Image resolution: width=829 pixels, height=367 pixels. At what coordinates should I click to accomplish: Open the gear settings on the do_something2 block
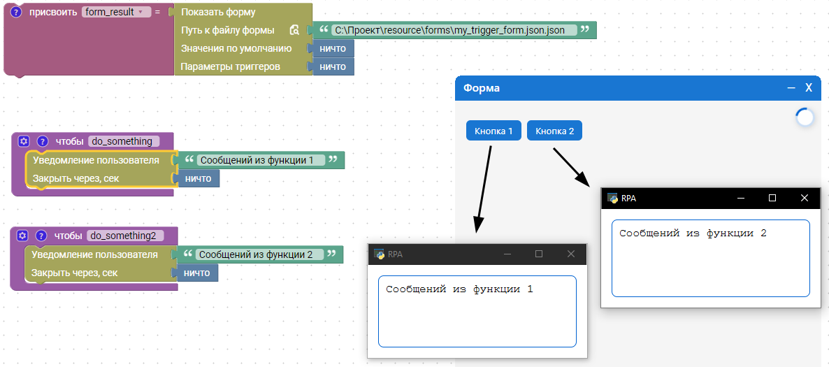click(22, 236)
